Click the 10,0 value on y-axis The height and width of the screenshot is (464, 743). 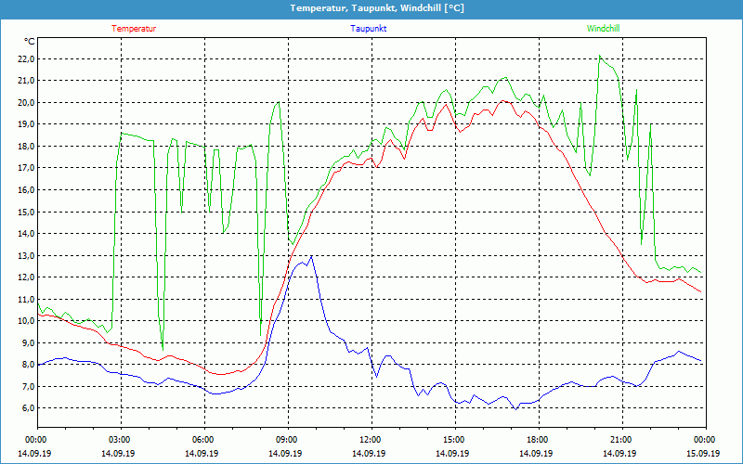24,321
